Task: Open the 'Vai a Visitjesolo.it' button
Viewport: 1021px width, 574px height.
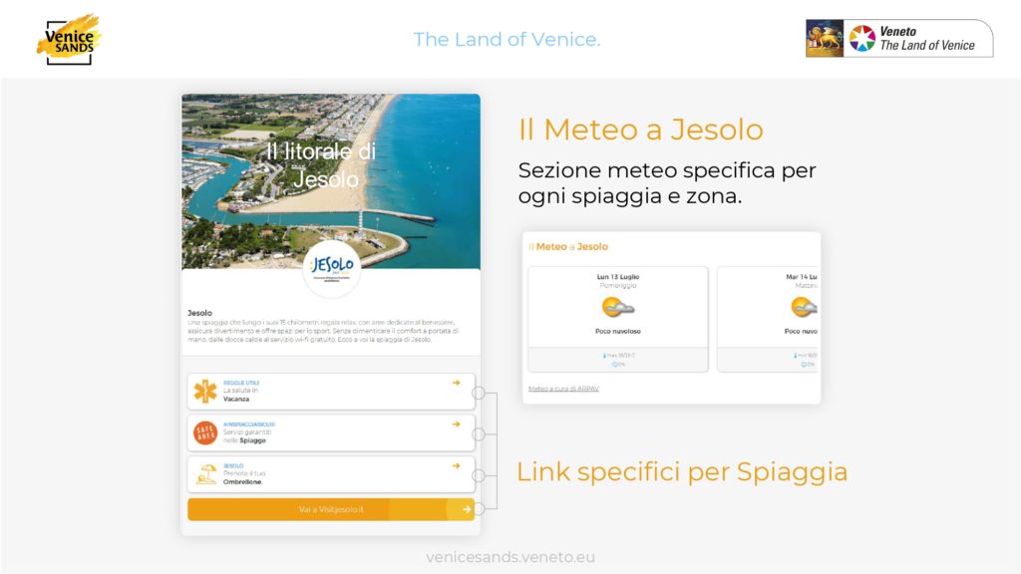Action: click(331, 509)
